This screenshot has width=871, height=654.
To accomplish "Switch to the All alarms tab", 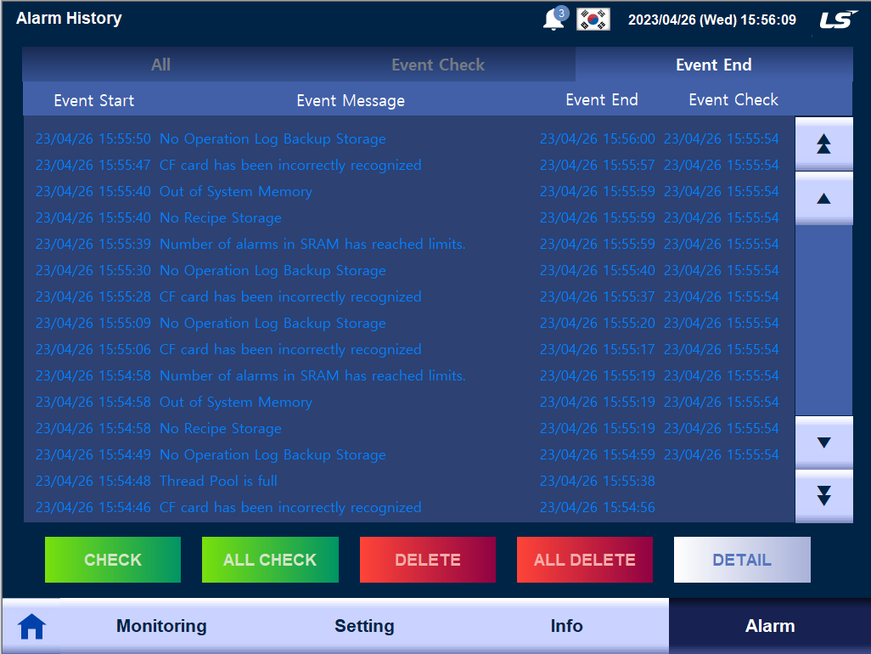I will pyautogui.click(x=160, y=65).
